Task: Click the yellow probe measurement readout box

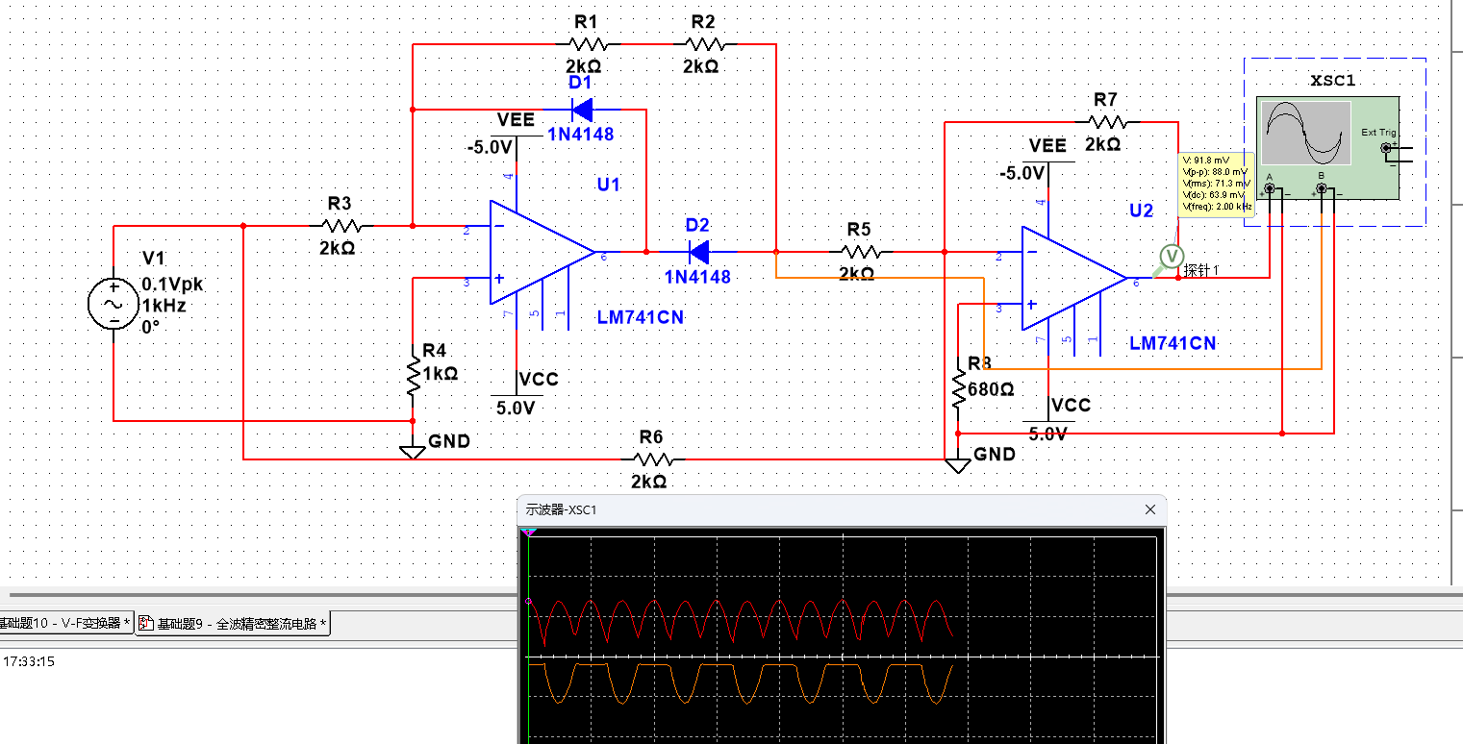Action: (x=1216, y=184)
